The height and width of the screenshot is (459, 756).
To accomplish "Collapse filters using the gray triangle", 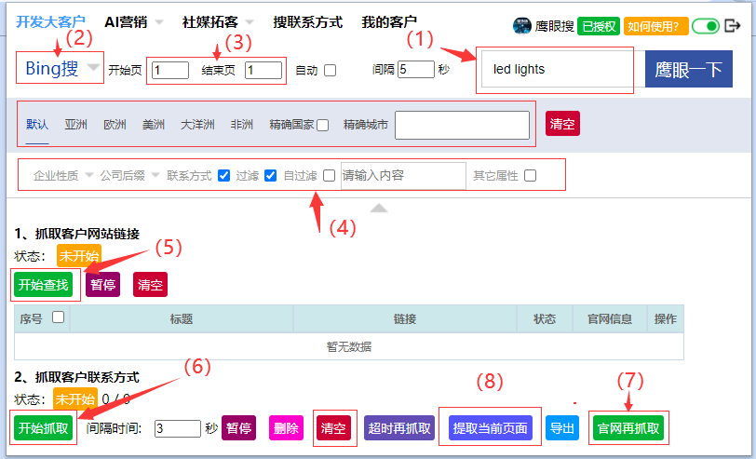I will (378, 208).
